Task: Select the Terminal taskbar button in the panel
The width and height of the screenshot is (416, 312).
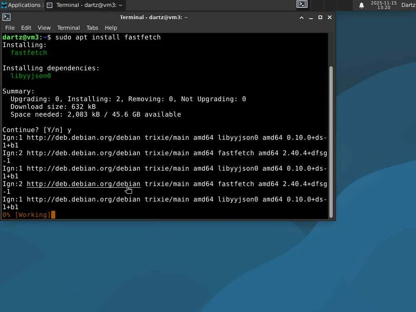Action: (85, 5)
